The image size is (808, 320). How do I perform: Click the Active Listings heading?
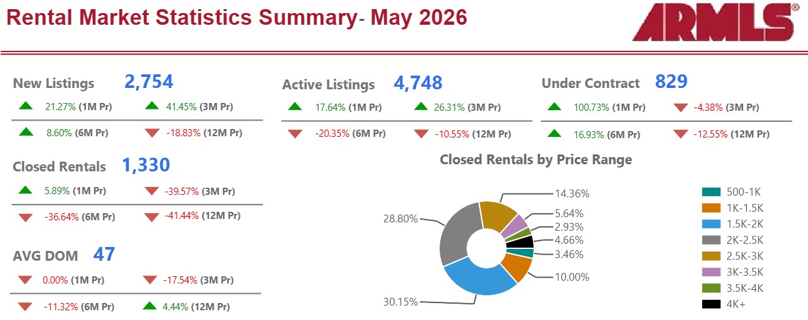329,85
